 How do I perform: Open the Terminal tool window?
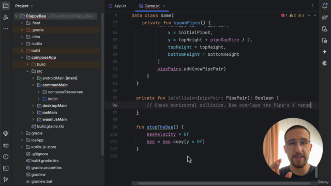[x=6, y=168]
